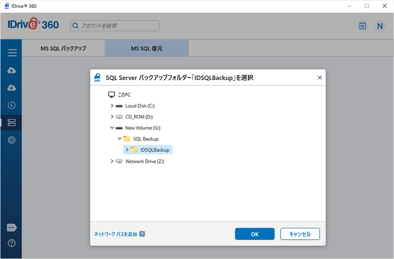
Task: Minimize the IDrive 360 window
Action: (x=349, y=6)
